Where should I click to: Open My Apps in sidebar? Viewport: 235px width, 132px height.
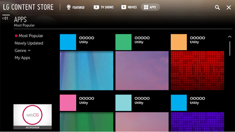click(22, 58)
